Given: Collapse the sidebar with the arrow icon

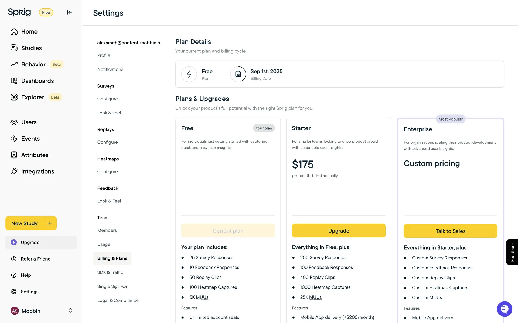Looking at the screenshot, I should point(69,12).
